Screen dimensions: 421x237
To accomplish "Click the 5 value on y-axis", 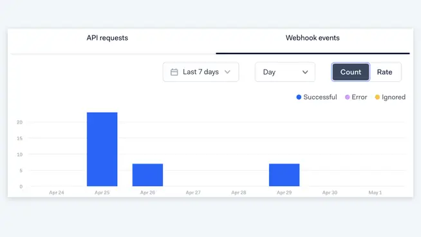I will pos(21,171).
